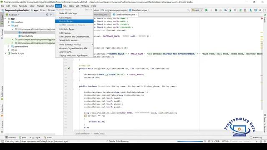Expand the manifests folder
267x150 pixels.
9,22
